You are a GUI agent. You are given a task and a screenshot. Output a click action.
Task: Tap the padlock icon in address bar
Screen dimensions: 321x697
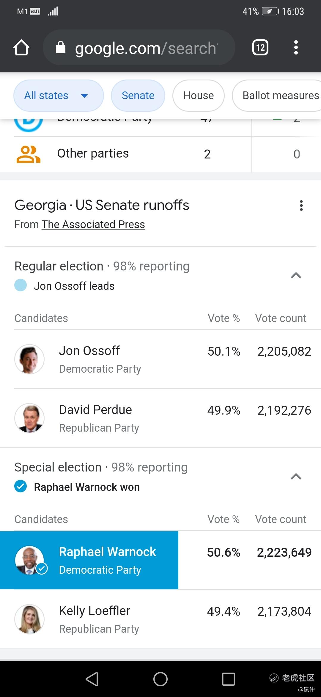tap(61, 48)
